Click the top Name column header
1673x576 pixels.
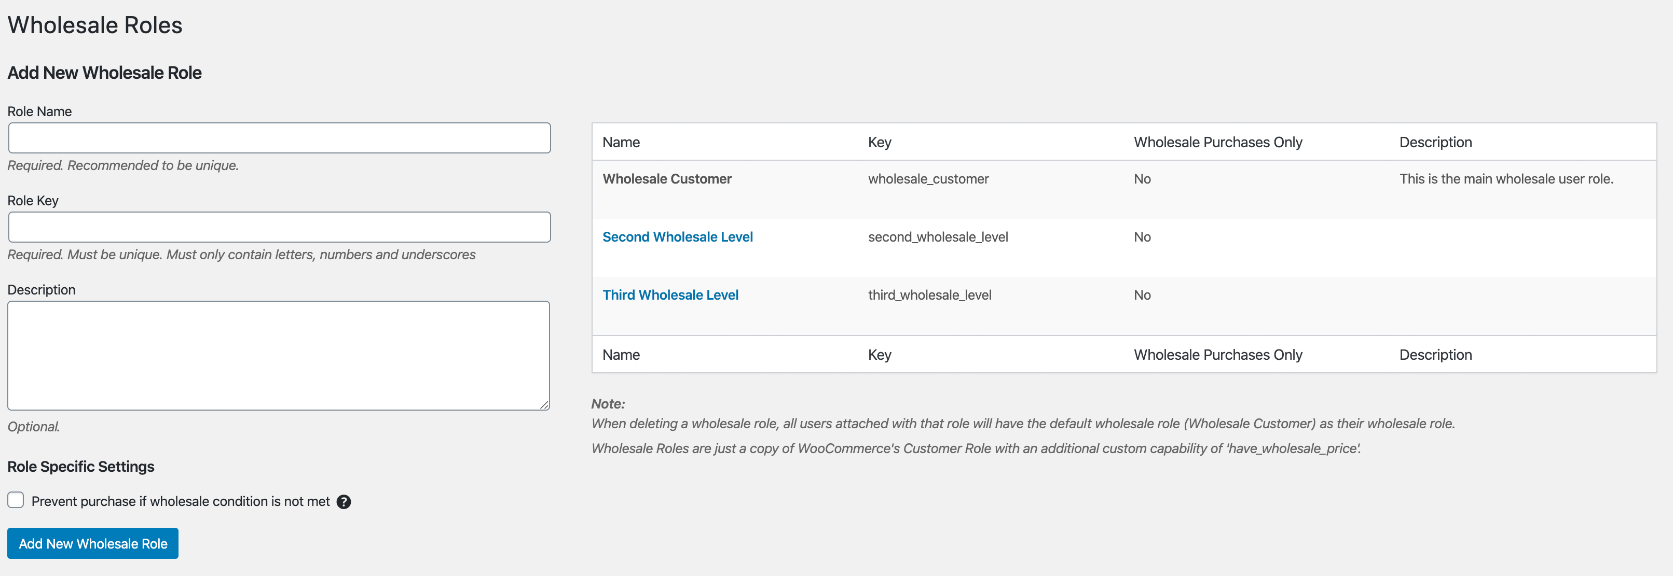click(x=621, y=142)
